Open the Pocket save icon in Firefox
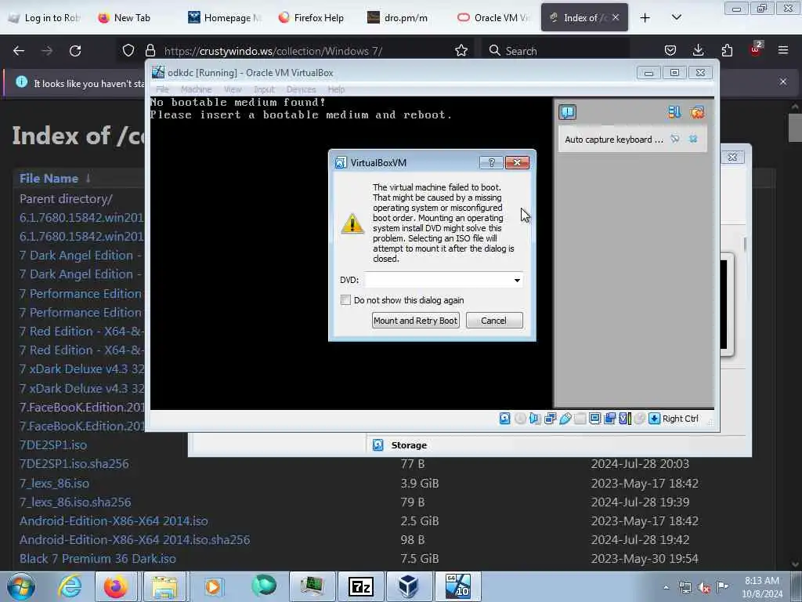 pyautogui.click(x=670, y=51)
